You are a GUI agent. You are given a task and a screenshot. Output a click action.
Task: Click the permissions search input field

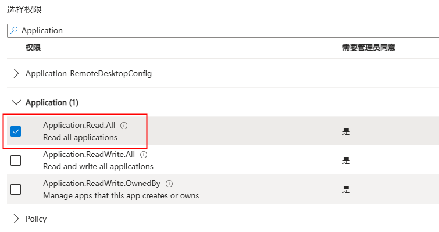pyautogui.click(x=223, y=30)
